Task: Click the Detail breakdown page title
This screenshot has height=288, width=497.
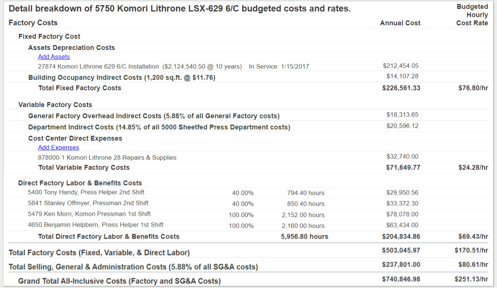Action: click(x=180, y=9)
